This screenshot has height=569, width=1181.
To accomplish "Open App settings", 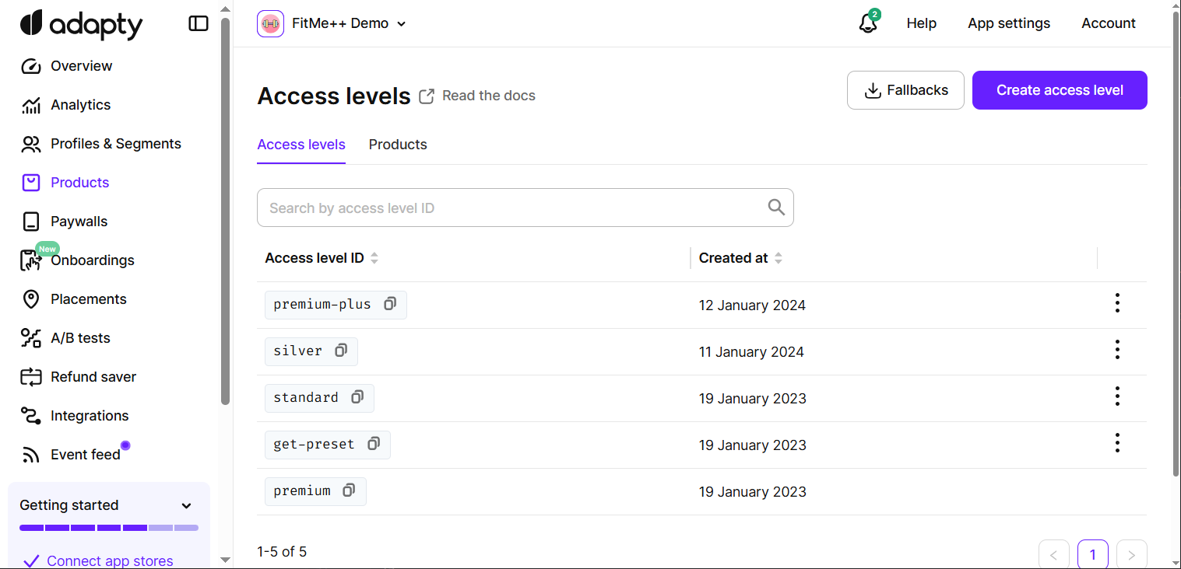I will tap(1009, 23).
